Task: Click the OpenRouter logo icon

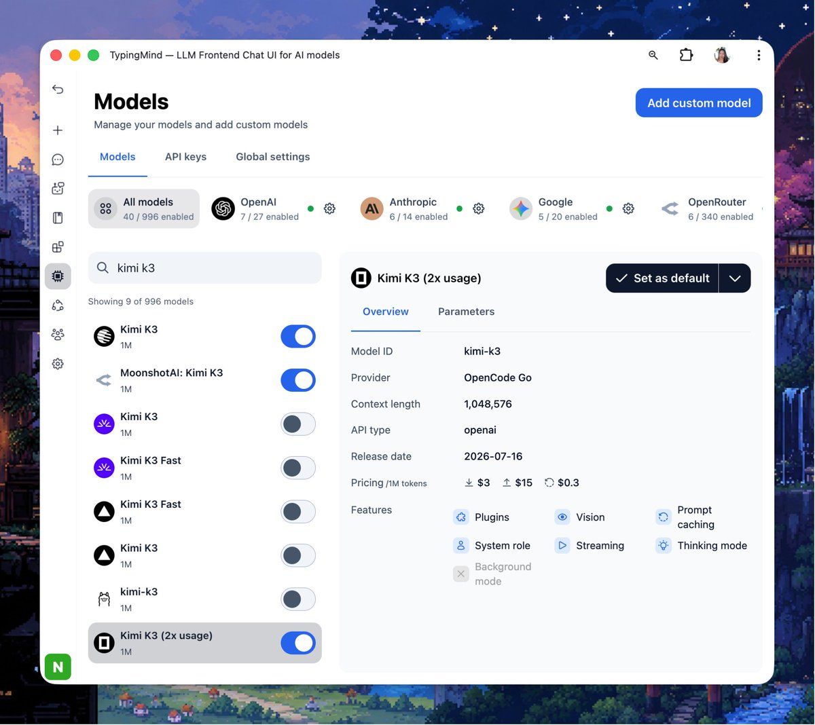Action: tap(670, 208)
